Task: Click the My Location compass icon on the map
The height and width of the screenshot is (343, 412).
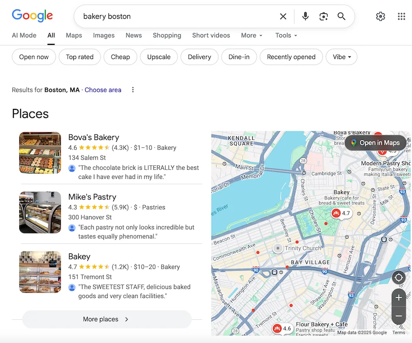Action: click(398, 277)
